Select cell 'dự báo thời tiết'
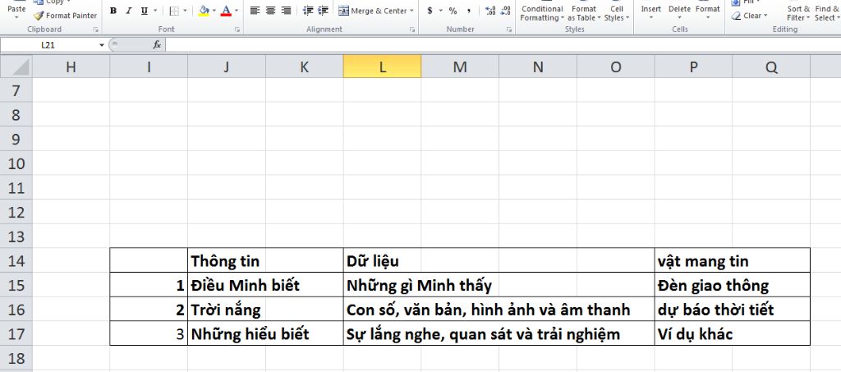Image resolution: width=841 pixels, height=372 pixels. click(x=693, y=310)
